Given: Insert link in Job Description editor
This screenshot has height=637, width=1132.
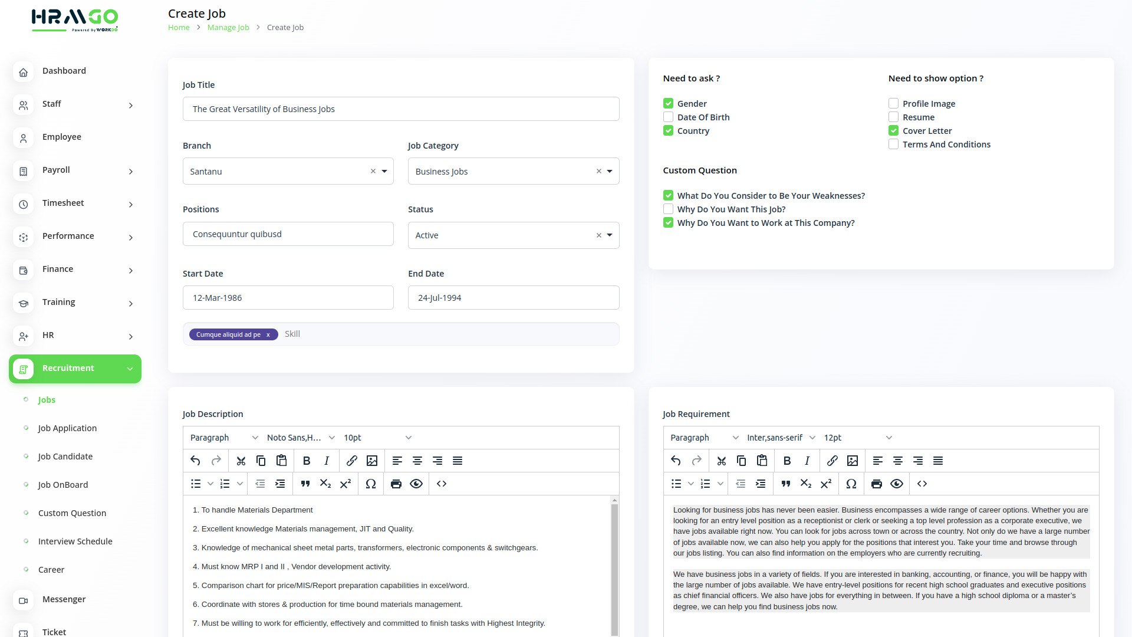Looking at the screenshot, I should [352, 461].
